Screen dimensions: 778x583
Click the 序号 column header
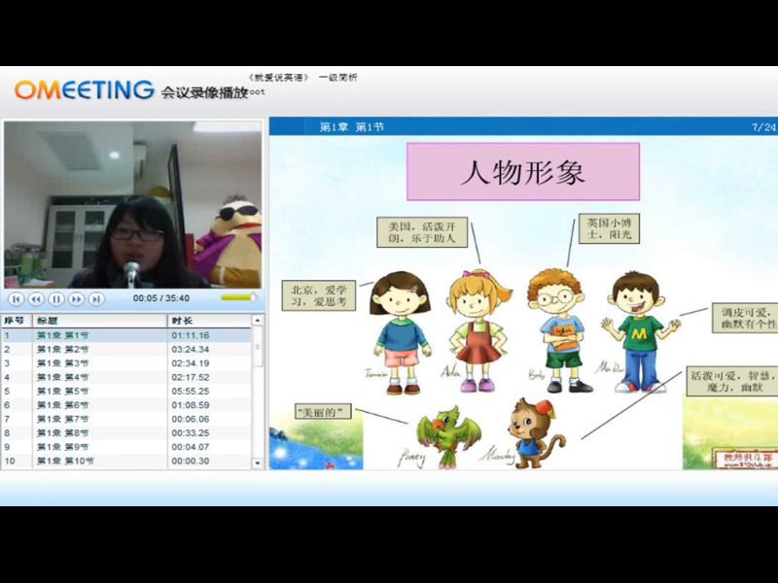(x=17, y=321)
